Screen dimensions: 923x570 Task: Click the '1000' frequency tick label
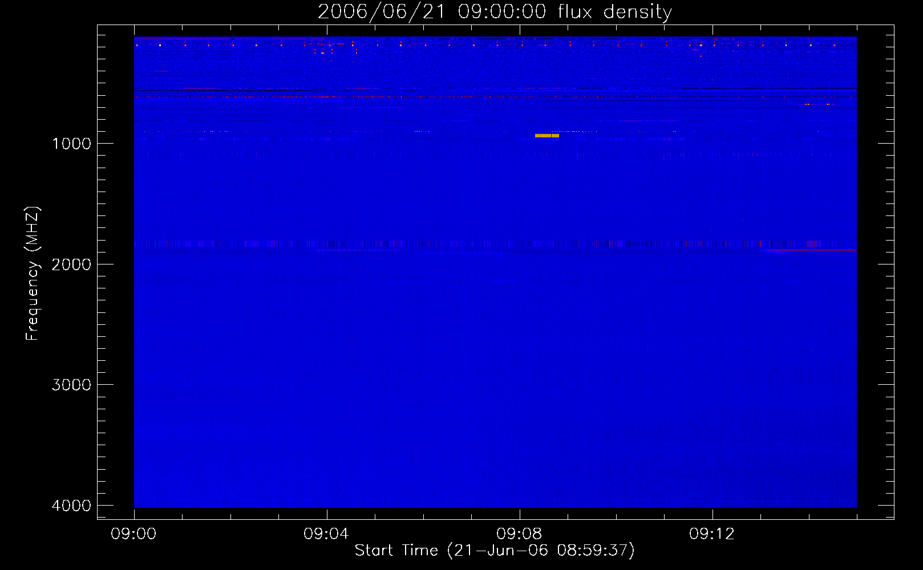71,144
